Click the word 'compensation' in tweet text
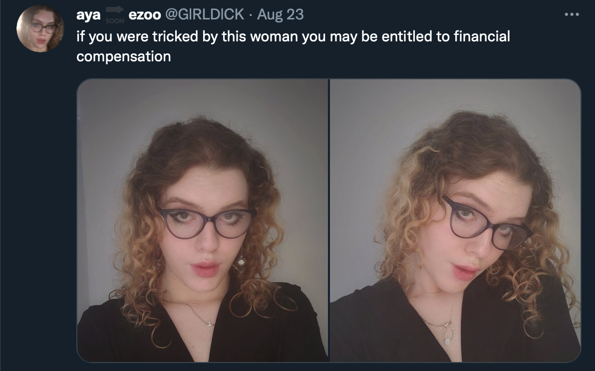The height and width of the screenshot is (371, 595). click(124, 56)
